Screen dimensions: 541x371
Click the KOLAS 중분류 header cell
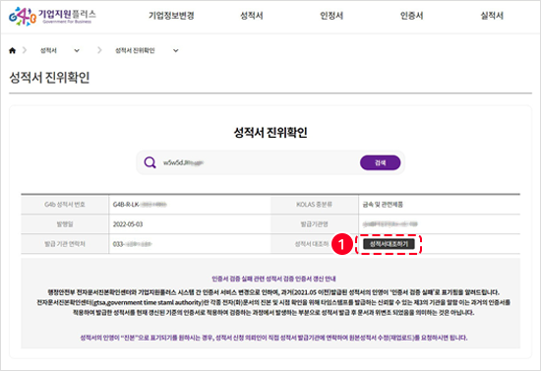314,205
